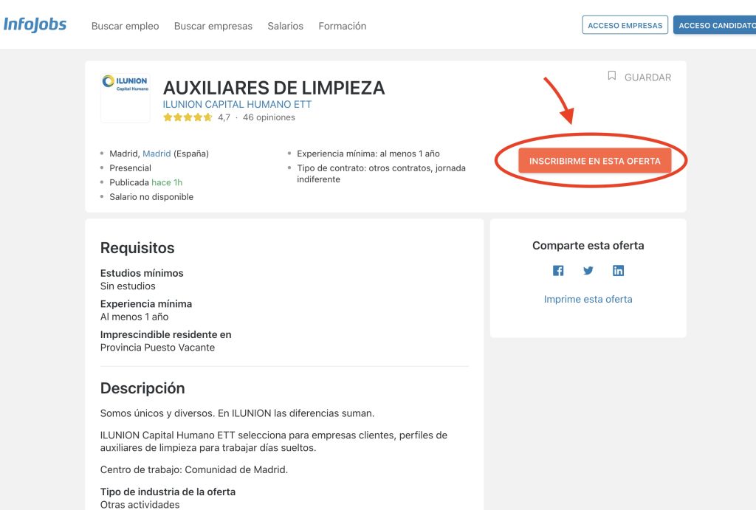Click the 4,7 rating value
This screenshot has width=756, height=510.
tap(224, 117)
